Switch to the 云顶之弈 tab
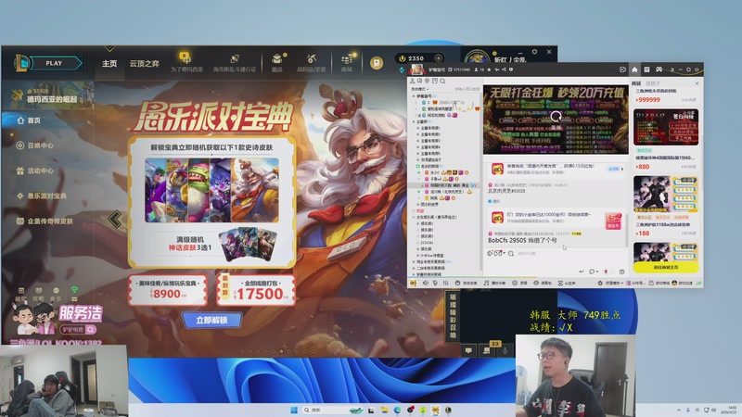Screen dimensions: 742x417 click(x=145, y=63)
